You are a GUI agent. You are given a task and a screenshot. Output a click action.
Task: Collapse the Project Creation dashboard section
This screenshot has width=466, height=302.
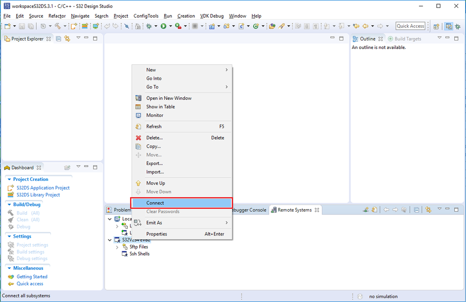(x=9, y=179)
